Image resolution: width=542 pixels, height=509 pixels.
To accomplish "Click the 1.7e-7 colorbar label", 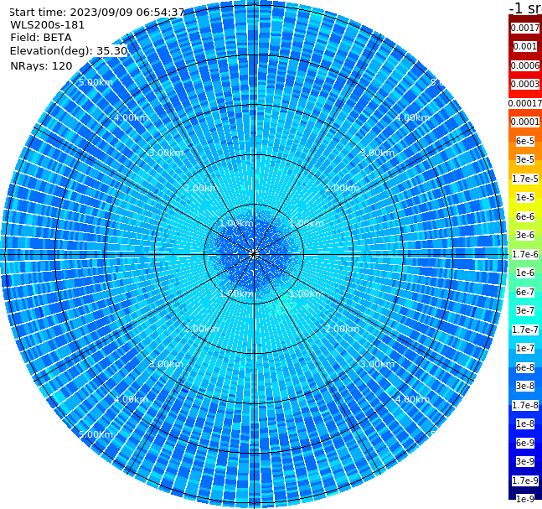I will click(x=525, y=330).
